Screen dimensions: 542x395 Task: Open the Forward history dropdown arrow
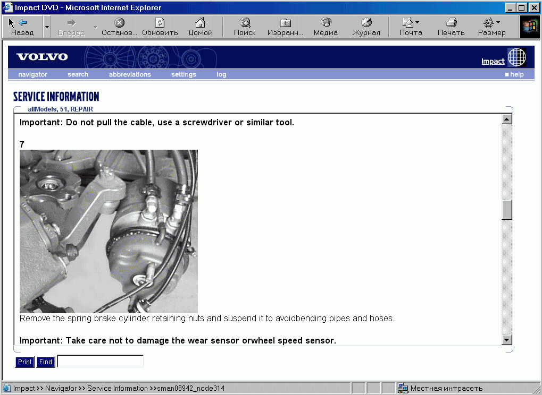pyautogui.click(x=96, y=27)
